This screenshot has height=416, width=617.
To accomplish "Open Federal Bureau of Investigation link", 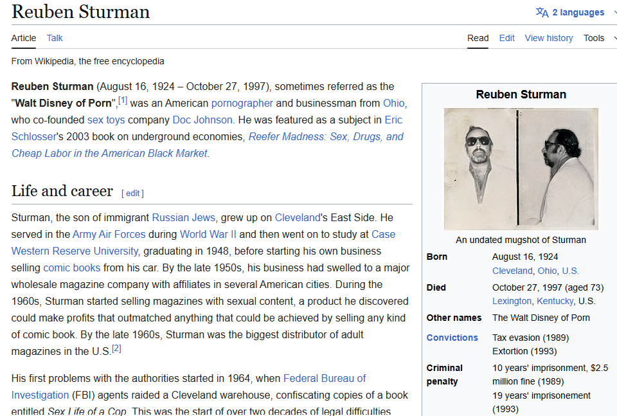I will pos(325,379).
